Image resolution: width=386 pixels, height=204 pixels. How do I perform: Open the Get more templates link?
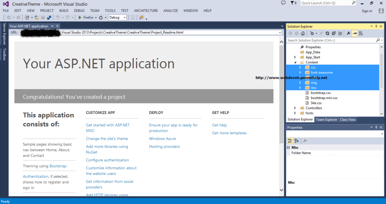click(x=229, y=133)
